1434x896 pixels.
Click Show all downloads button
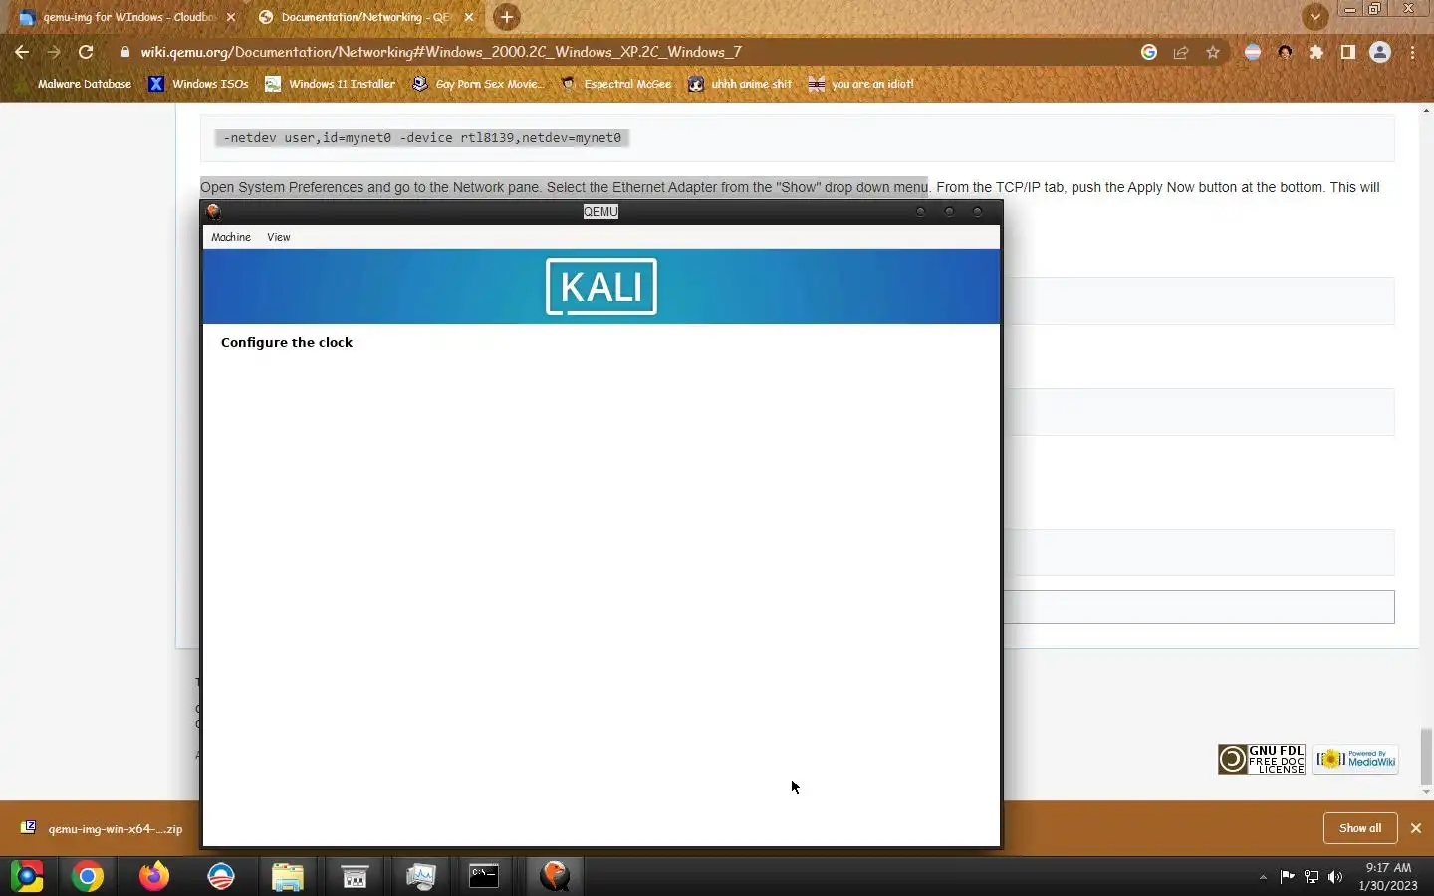[1359, 828]
